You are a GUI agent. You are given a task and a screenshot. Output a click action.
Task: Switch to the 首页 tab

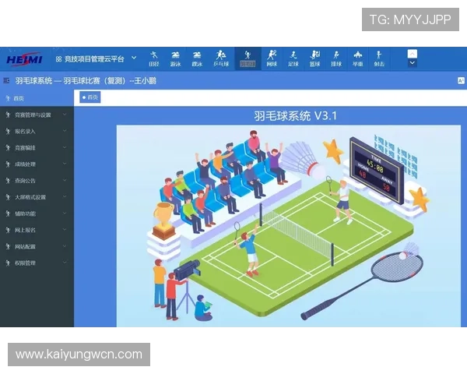tap(90, 97)
